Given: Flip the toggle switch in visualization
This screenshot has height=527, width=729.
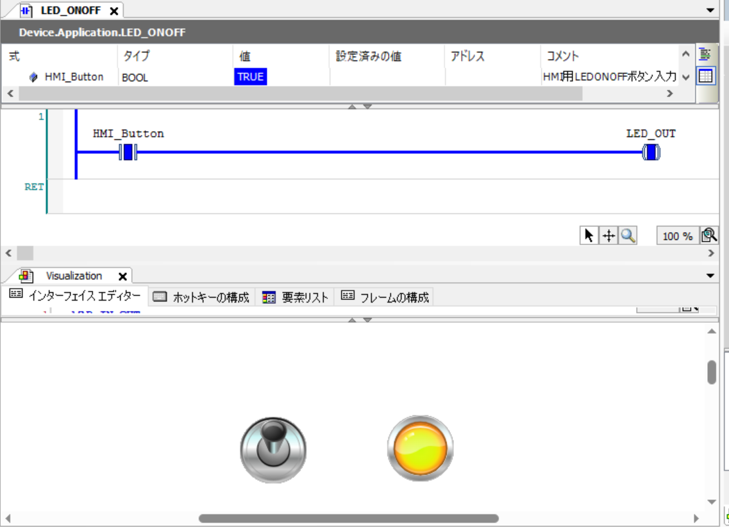Looking at the screenshot, I should pyautogui.click(x=273, y=449).
